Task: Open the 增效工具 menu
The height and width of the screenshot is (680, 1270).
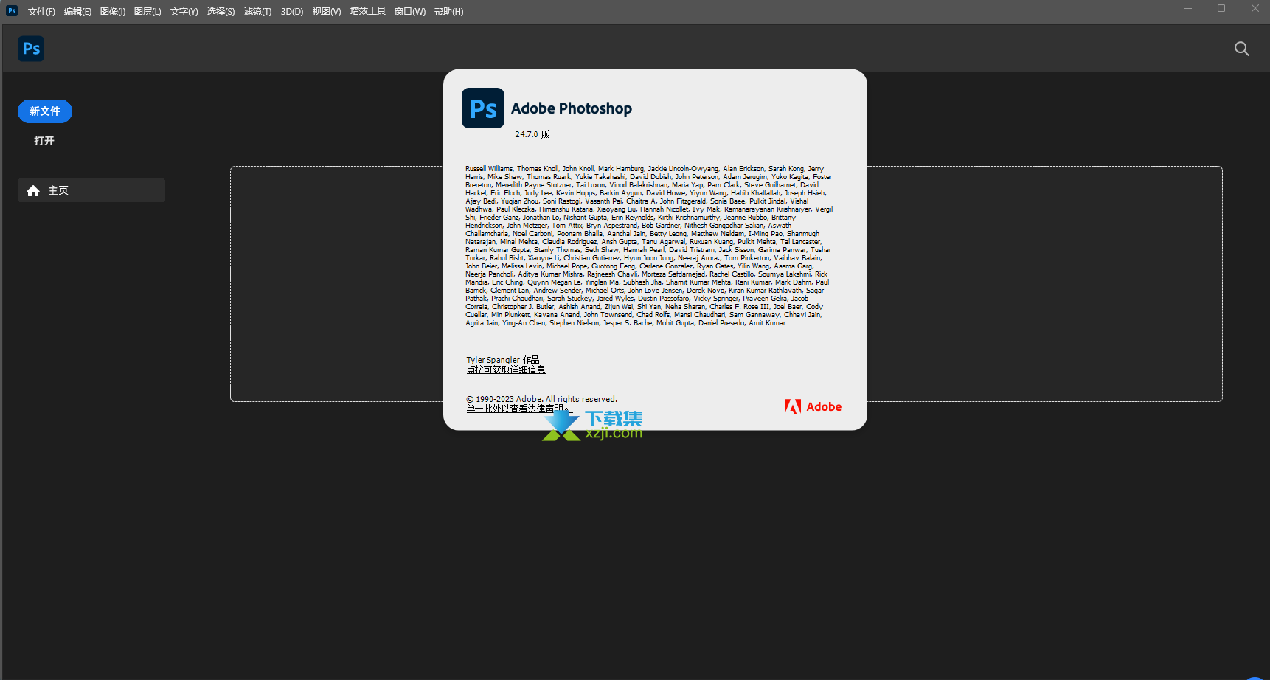Action: (368, 12)
